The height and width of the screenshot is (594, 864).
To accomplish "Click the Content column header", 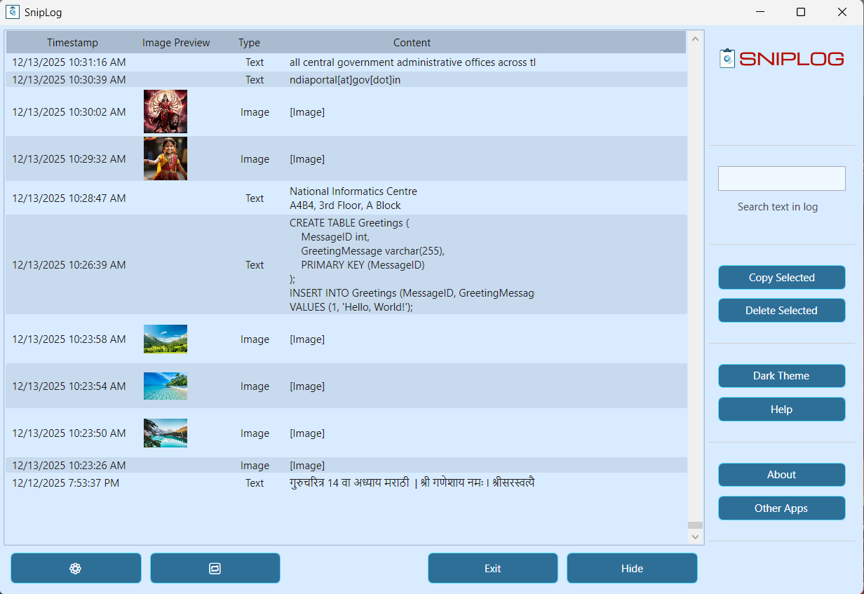I will click(412, 43).
